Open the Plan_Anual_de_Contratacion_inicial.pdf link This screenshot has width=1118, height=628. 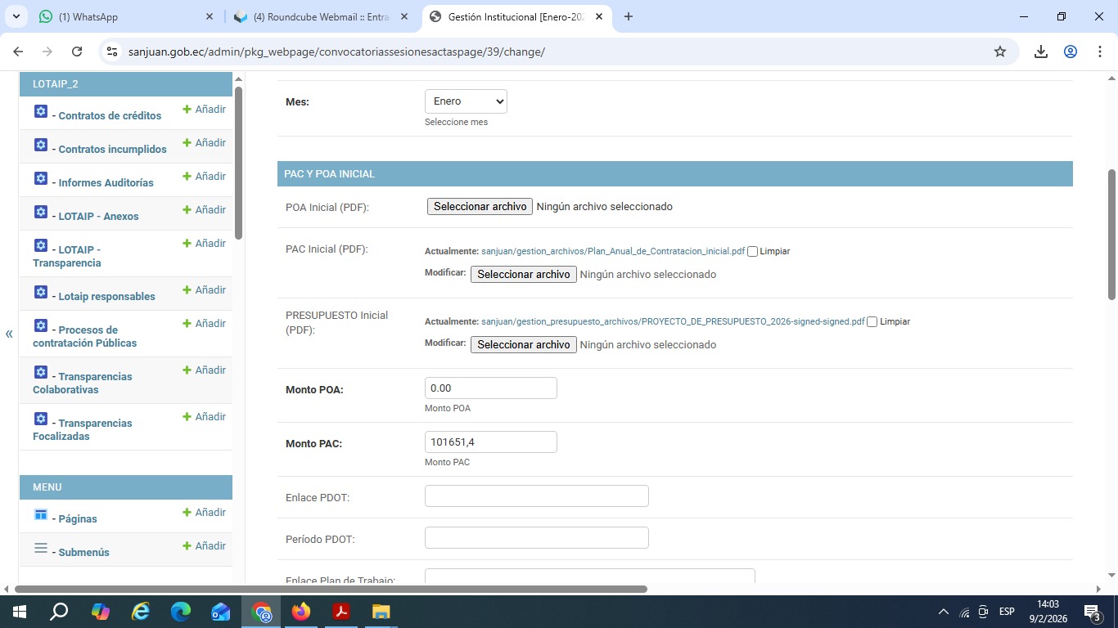[x=612, y=252]
